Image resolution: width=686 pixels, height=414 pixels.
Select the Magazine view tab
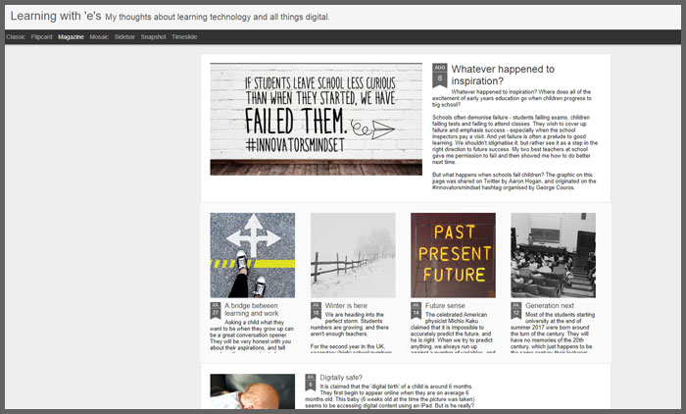pos(71,37)
